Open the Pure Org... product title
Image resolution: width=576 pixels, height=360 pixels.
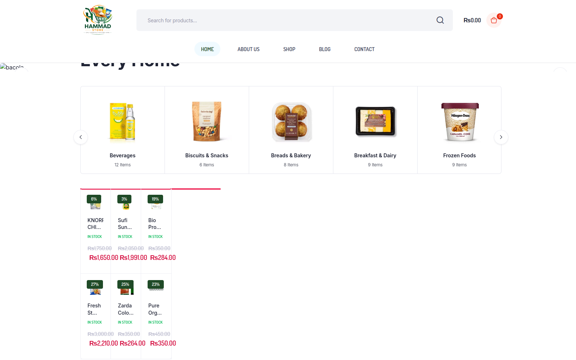[155, 309]
